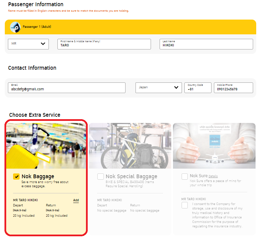Click the Contact Information heading
The image size is (260, 238).
tap(32, 68)
